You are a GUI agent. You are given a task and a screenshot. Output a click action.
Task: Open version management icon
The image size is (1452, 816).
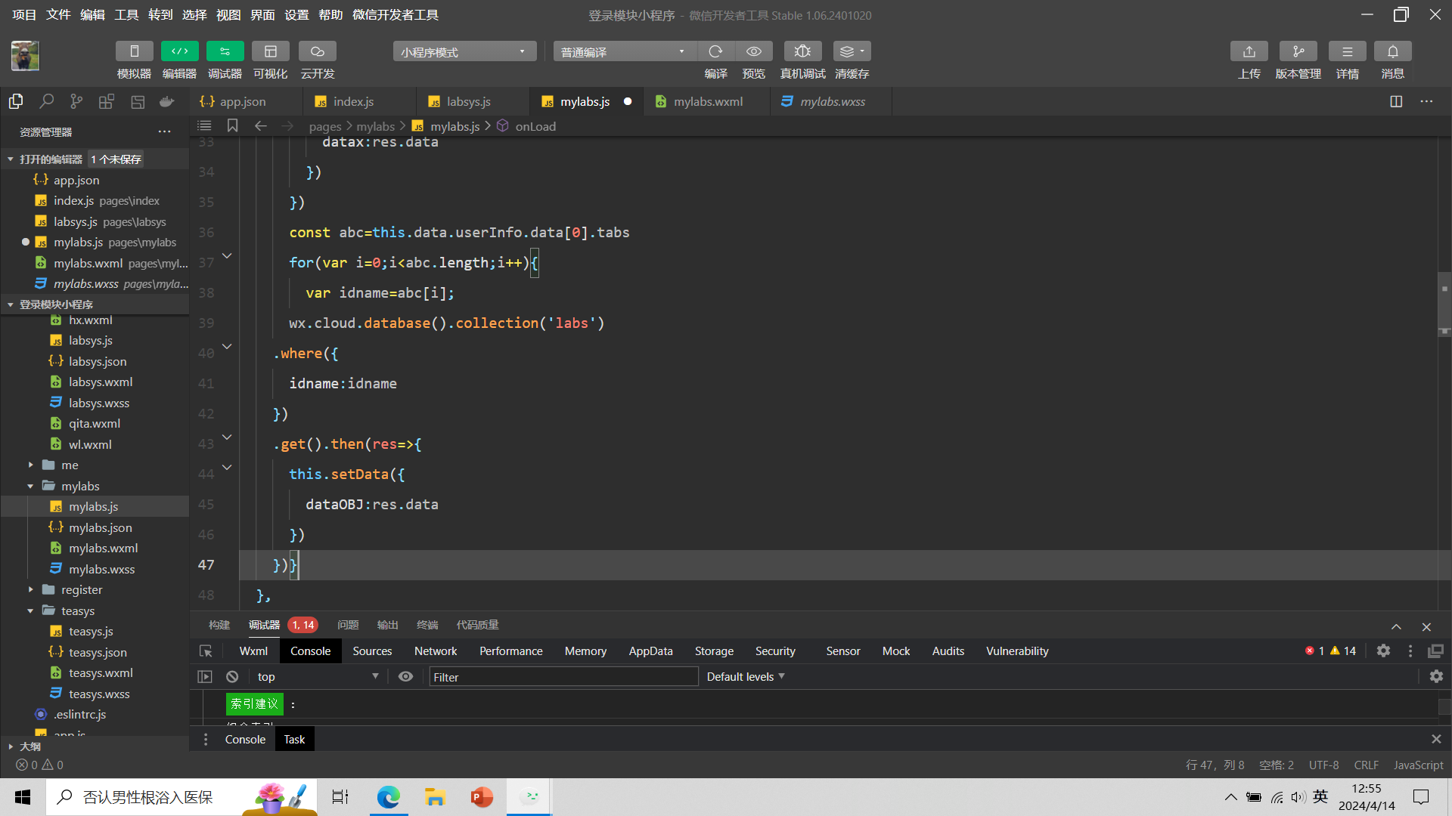pyautogui.click(x=1298, y=51)
